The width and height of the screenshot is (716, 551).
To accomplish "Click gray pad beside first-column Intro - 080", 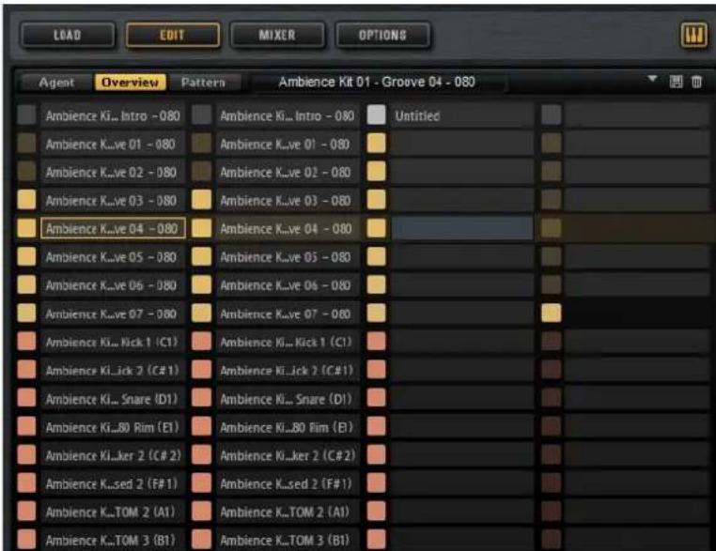I will [26, 115].
